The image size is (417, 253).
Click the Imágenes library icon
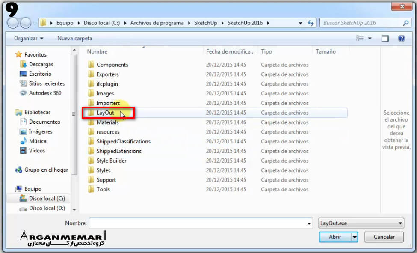click(23, 131)
